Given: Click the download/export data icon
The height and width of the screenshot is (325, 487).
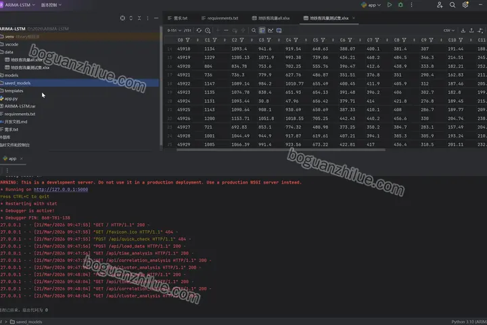Looking at the screenshot, I should click(463, 30).
